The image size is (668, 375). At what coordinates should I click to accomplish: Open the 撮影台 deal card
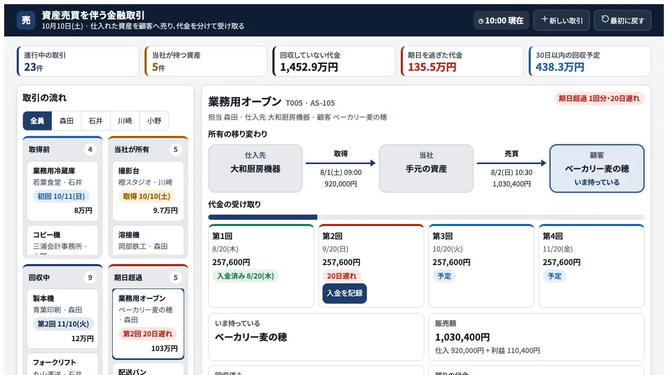(148, 191)
